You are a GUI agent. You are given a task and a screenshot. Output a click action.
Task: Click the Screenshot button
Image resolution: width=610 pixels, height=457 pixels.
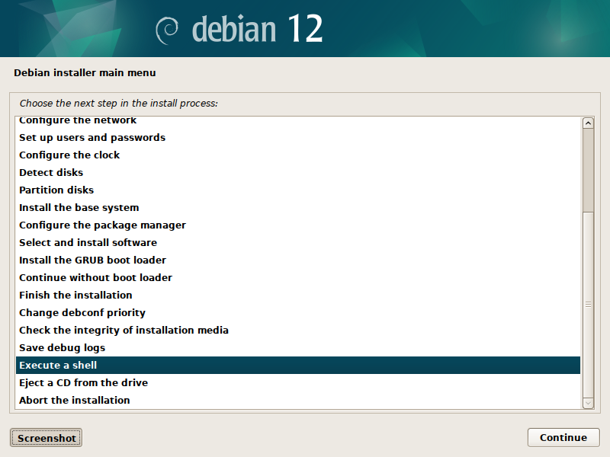click(46, 438)
